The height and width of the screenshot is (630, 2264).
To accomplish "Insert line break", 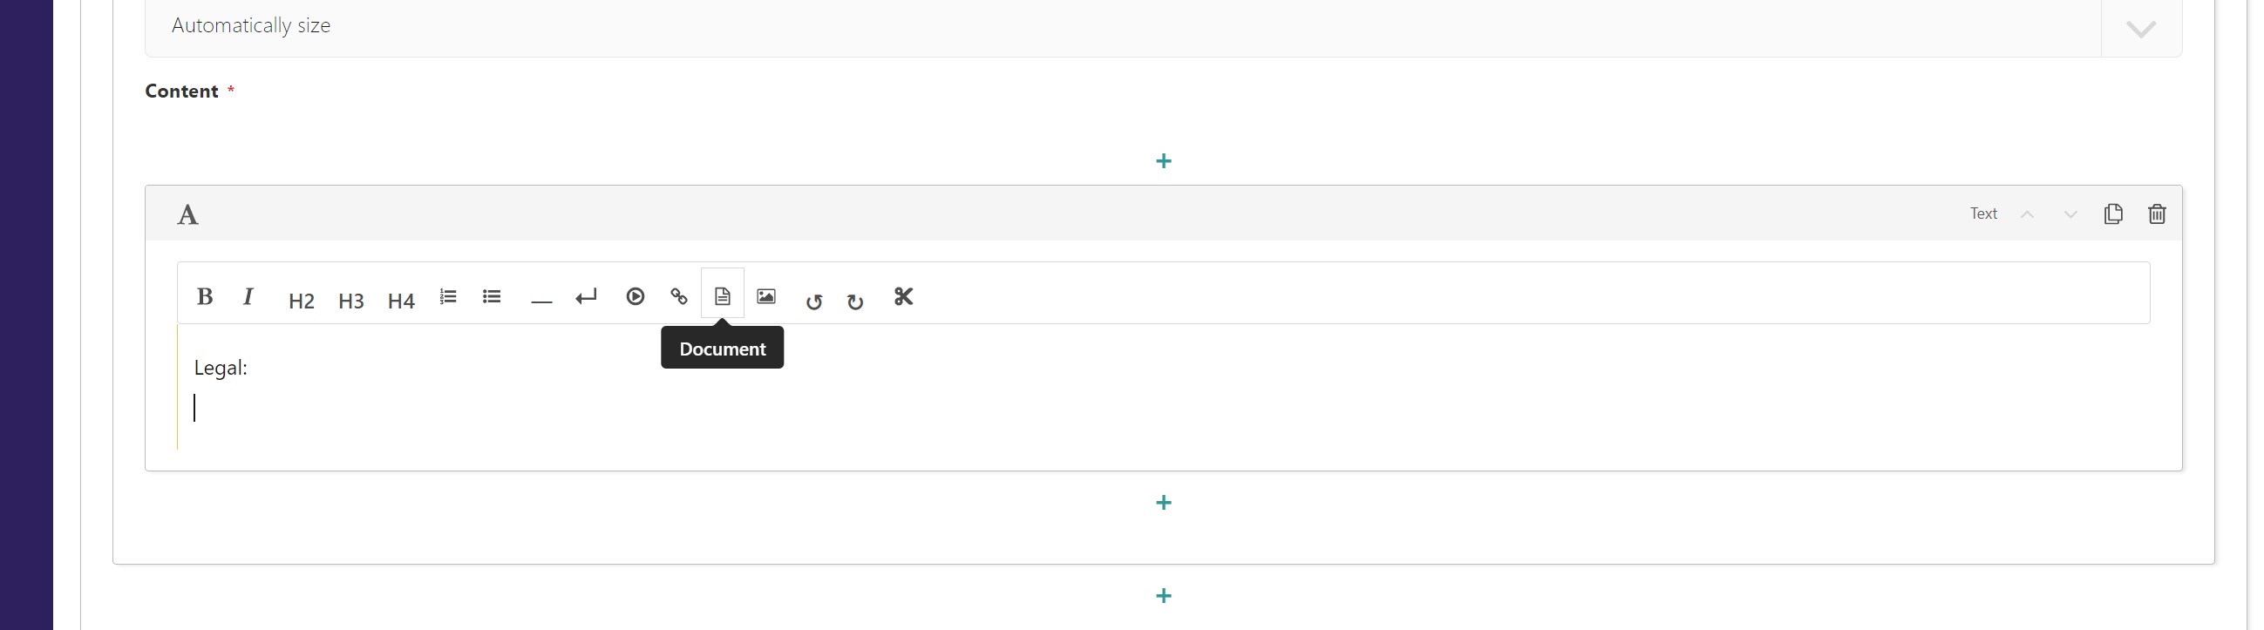I will (586, 297).
